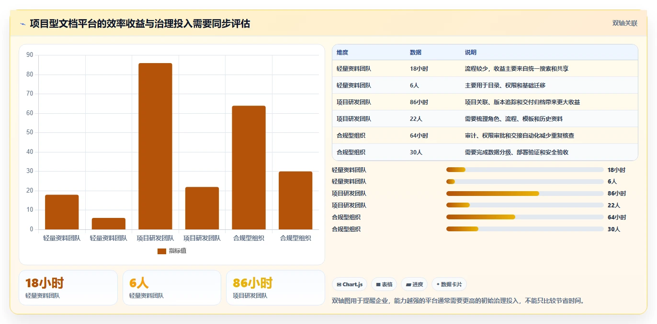Click the 说明 table column header
The width and height of the screenshot is (657, 324).
(x=471, y=53)
